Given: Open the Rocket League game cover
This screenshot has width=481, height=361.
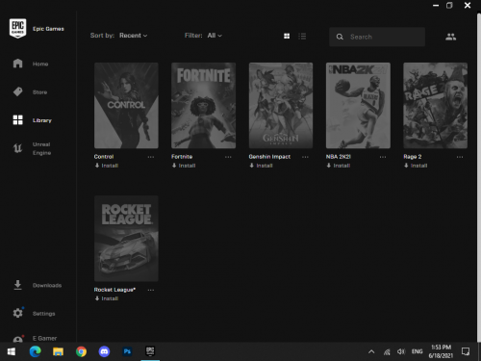Looking at the screenshot, I should pos(126,239).
